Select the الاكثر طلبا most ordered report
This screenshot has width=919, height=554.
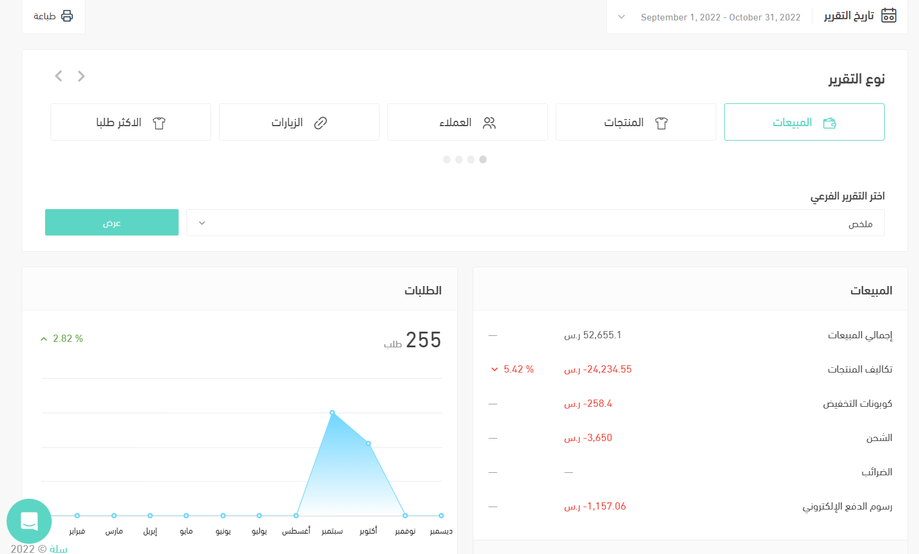pyautogui.click(x=131, y=123)
